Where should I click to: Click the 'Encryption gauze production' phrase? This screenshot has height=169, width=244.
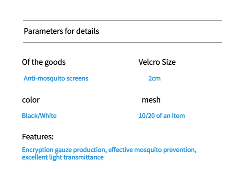tap(64, 150)
